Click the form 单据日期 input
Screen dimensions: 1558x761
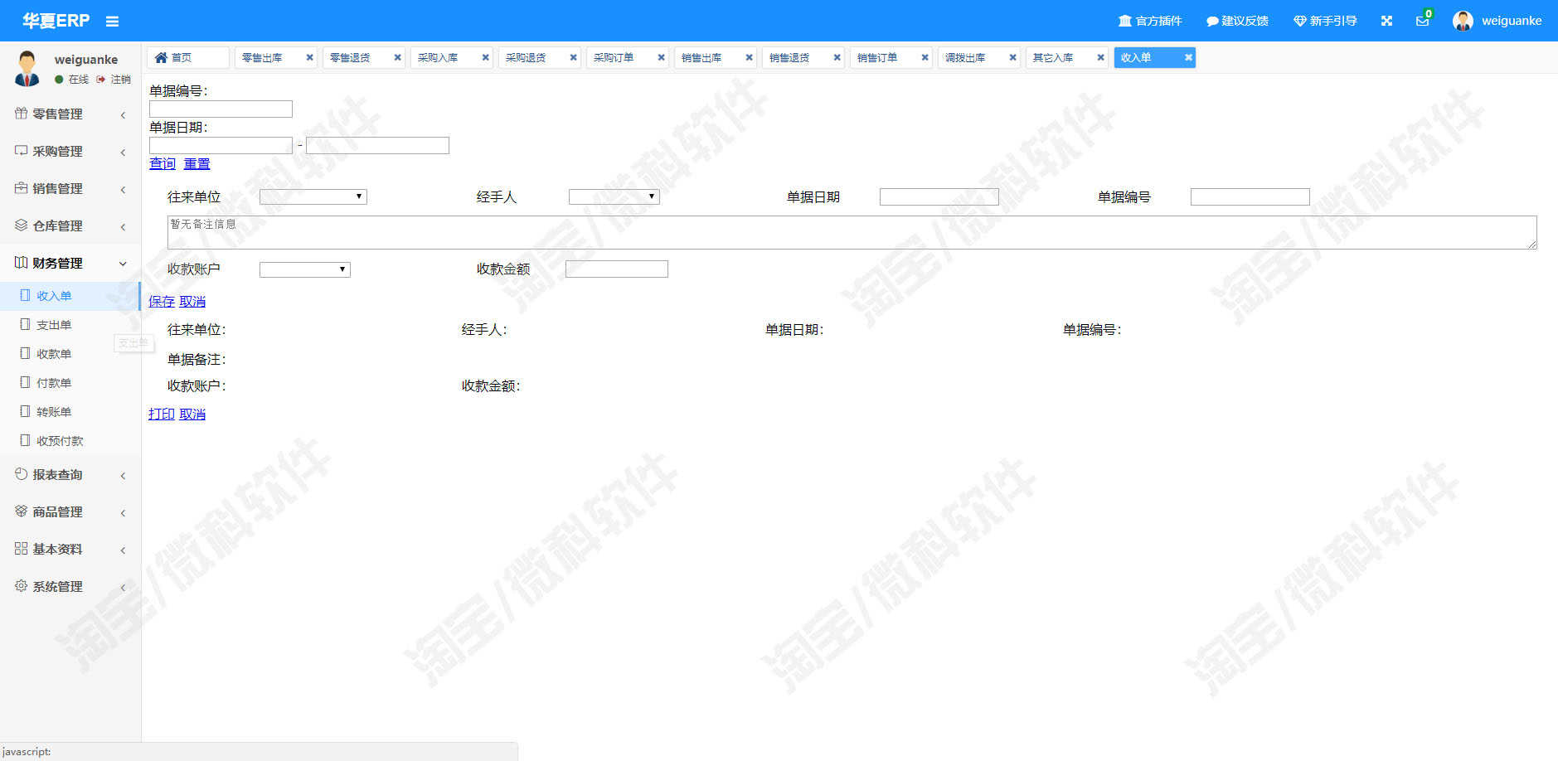[x=939, y=196]
